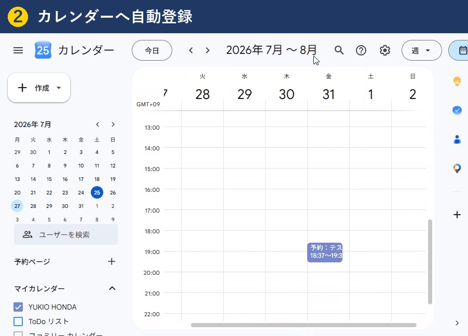
Task: Open the calendar search magnifier
Action: (x=339, y=50)
